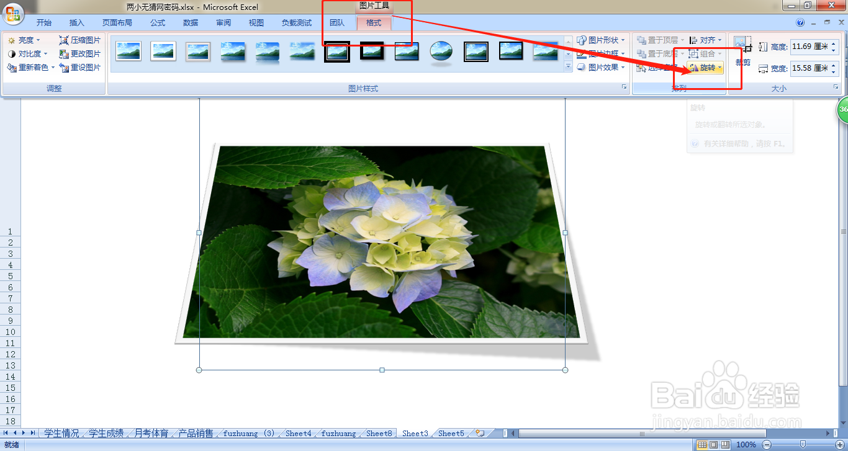Open the 对比度 contrast dropdown
848x451 pixels.
pyautogui.click(x=27, y=54)
